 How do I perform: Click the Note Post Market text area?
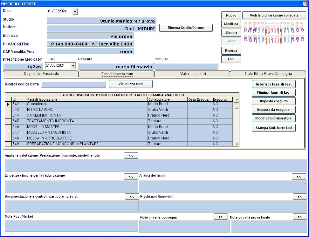coord(72,226)
